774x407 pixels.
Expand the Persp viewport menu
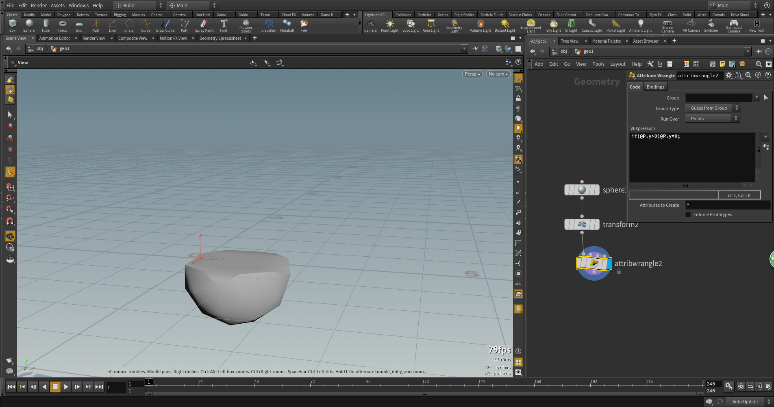pos(472,74)
